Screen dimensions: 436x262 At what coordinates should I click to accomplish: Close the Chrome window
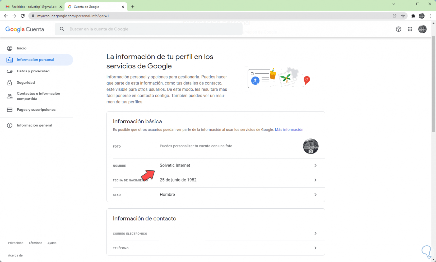[x=430, y=4]
